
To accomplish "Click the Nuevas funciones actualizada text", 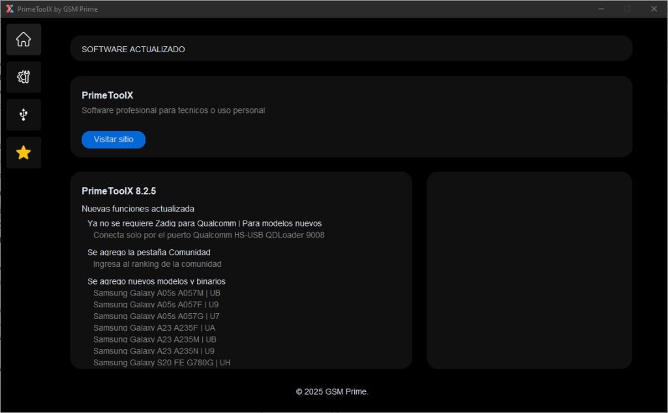I will [x=138, y=209].
